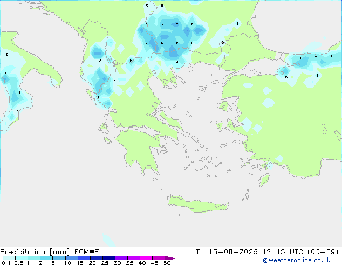Click the precipitation value '3' on the map
This screenshot has height=265, width=342.
pos(162,24)
